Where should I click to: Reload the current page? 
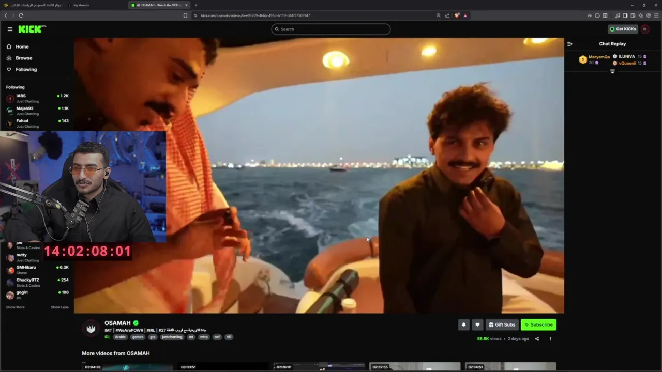22,16
